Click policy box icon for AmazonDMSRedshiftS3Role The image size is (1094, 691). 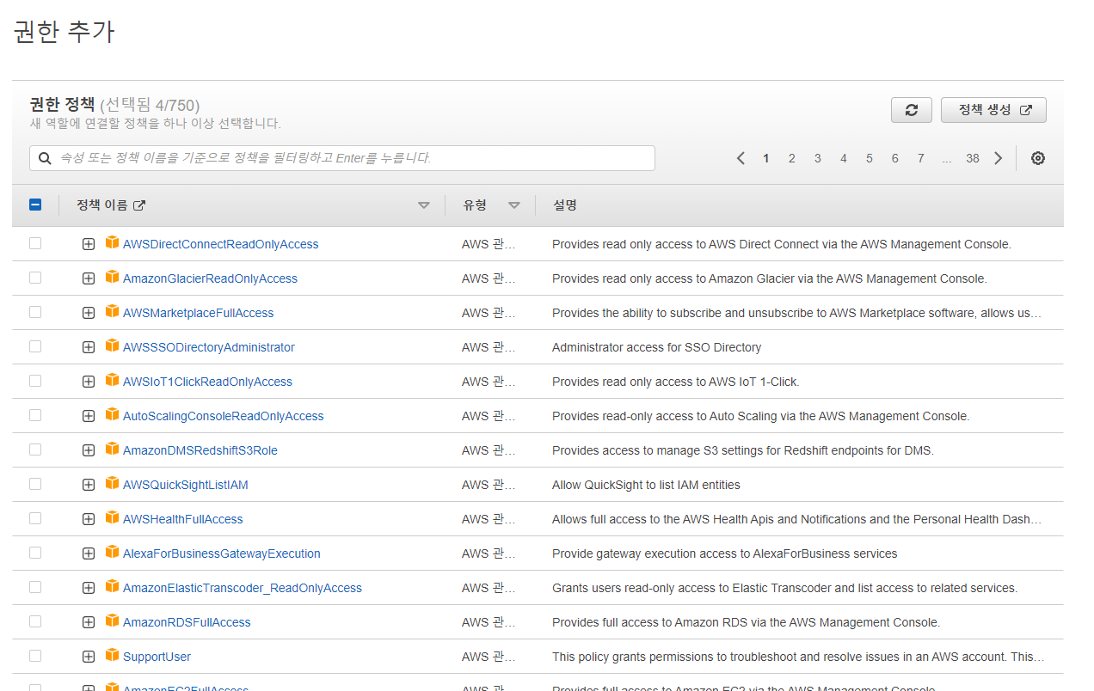[x=112, y=449]
